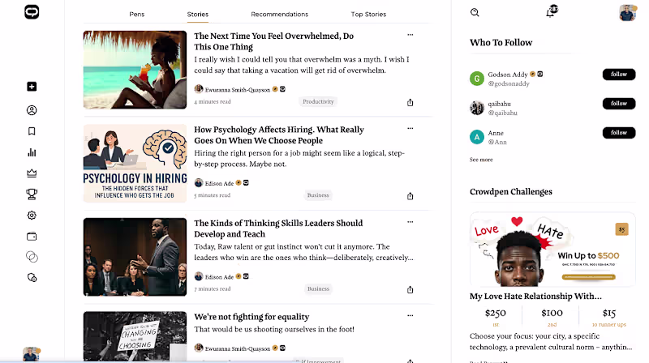This screenshot has width=649, height=363.
Task: Click See more under Who To Follow
Action: 481,160
